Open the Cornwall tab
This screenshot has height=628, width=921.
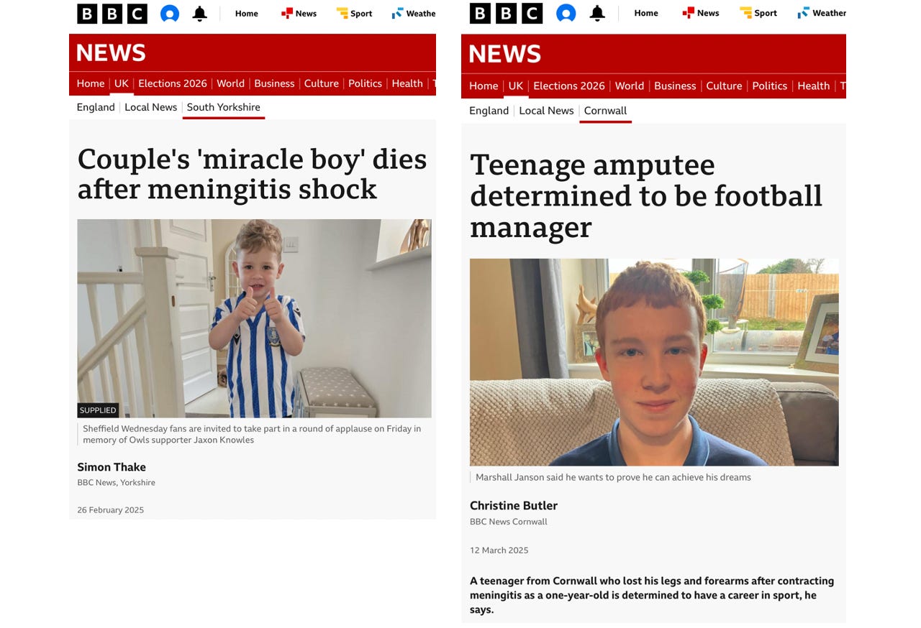[605, 111]
